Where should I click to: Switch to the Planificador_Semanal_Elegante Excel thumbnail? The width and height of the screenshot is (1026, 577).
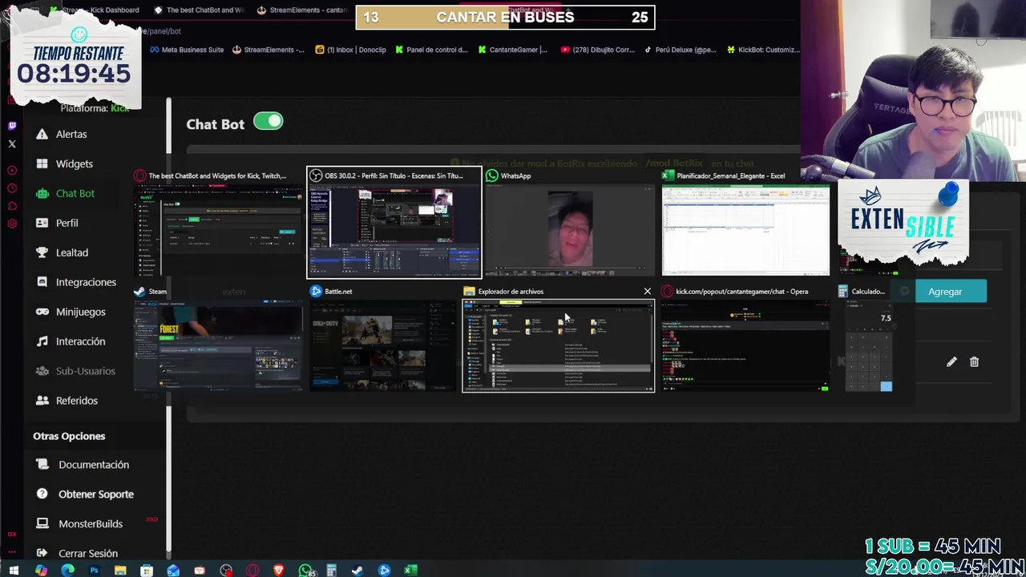[745, 223]
